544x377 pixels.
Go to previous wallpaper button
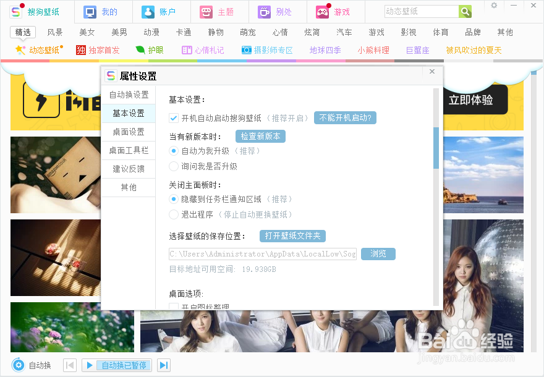click(x=70, y=365)
